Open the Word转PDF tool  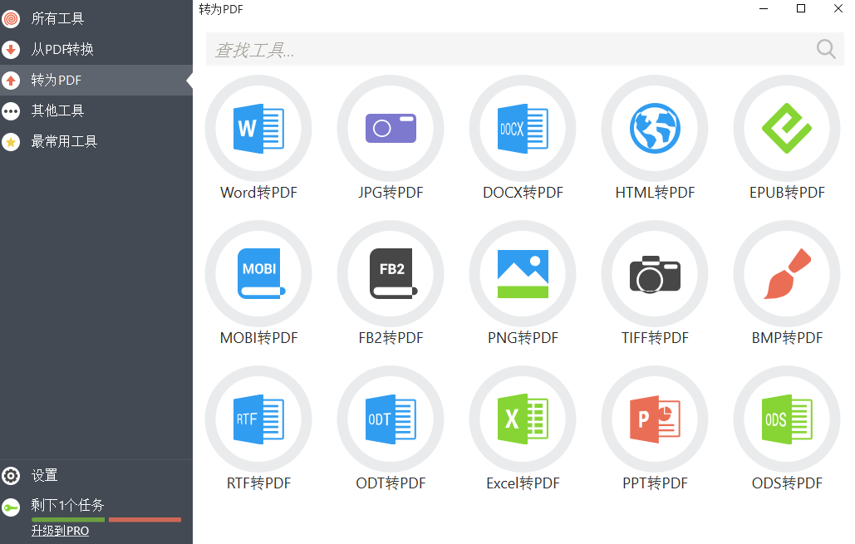point(258,129)
